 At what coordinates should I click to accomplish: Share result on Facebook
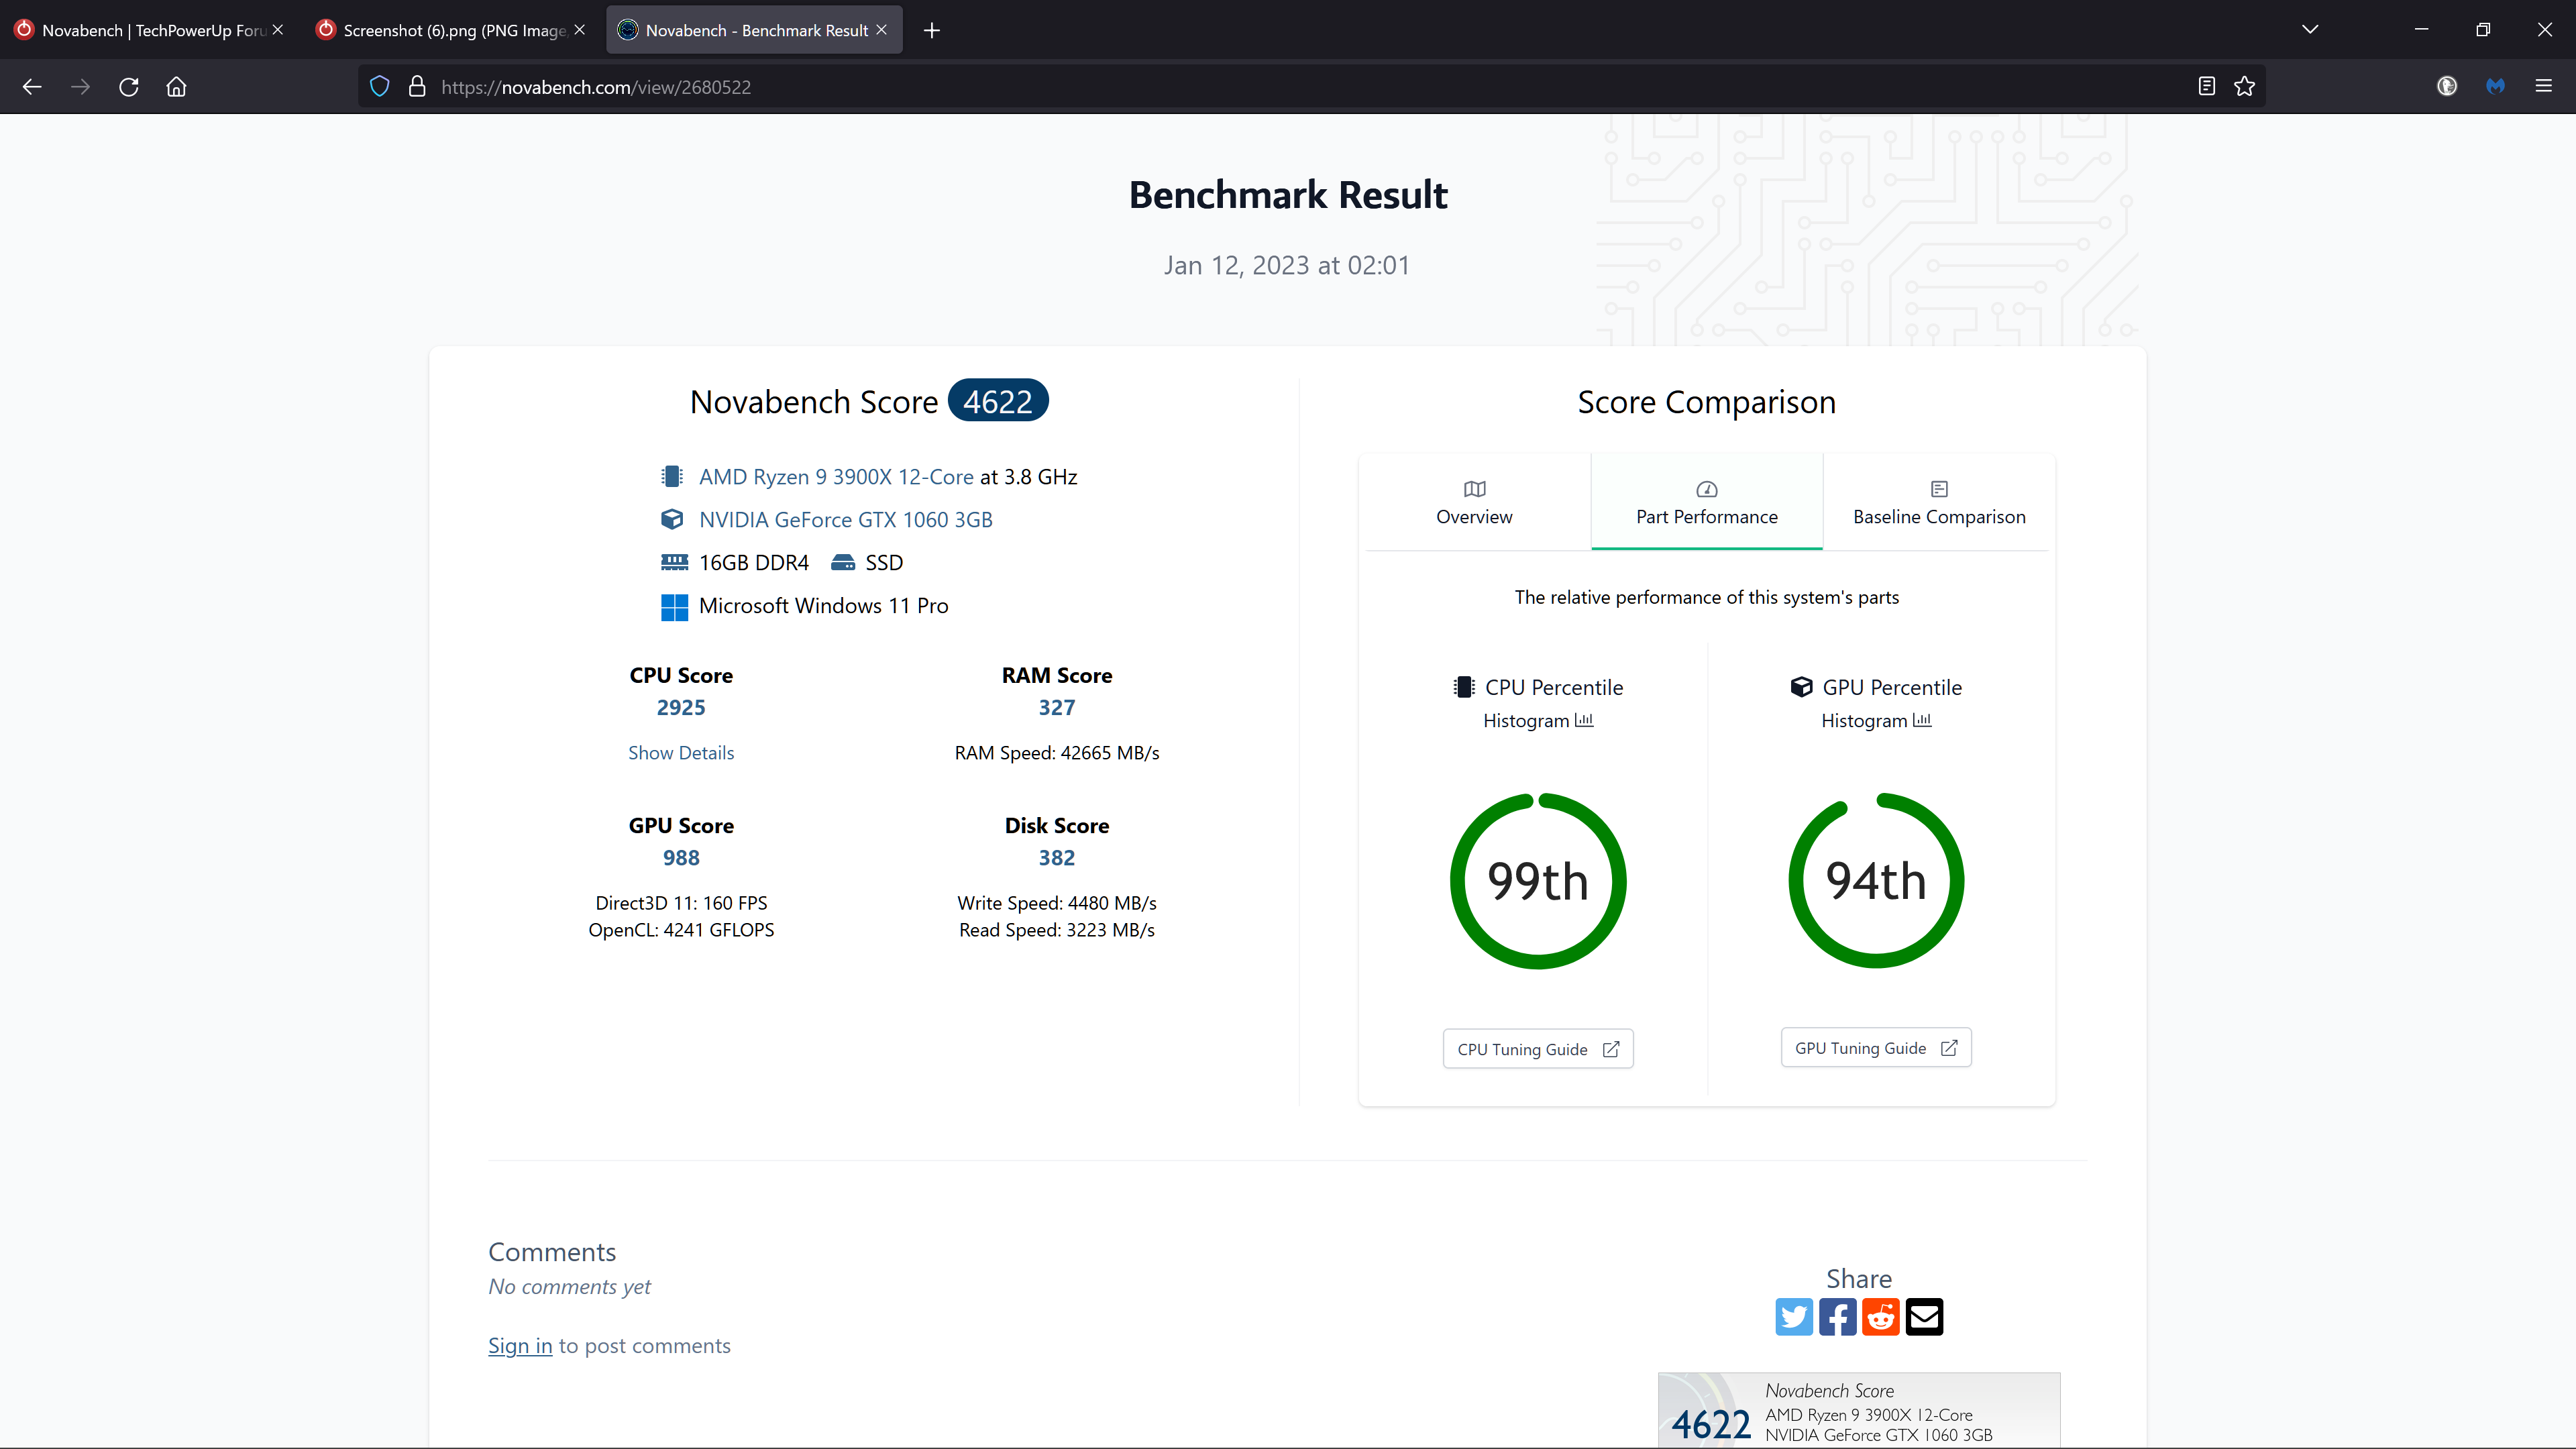tap(1838, 1317)
